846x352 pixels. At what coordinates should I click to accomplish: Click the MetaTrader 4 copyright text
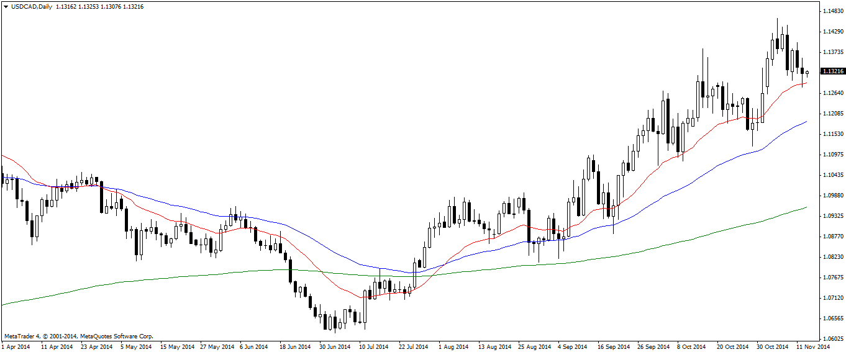pos(78,336)
